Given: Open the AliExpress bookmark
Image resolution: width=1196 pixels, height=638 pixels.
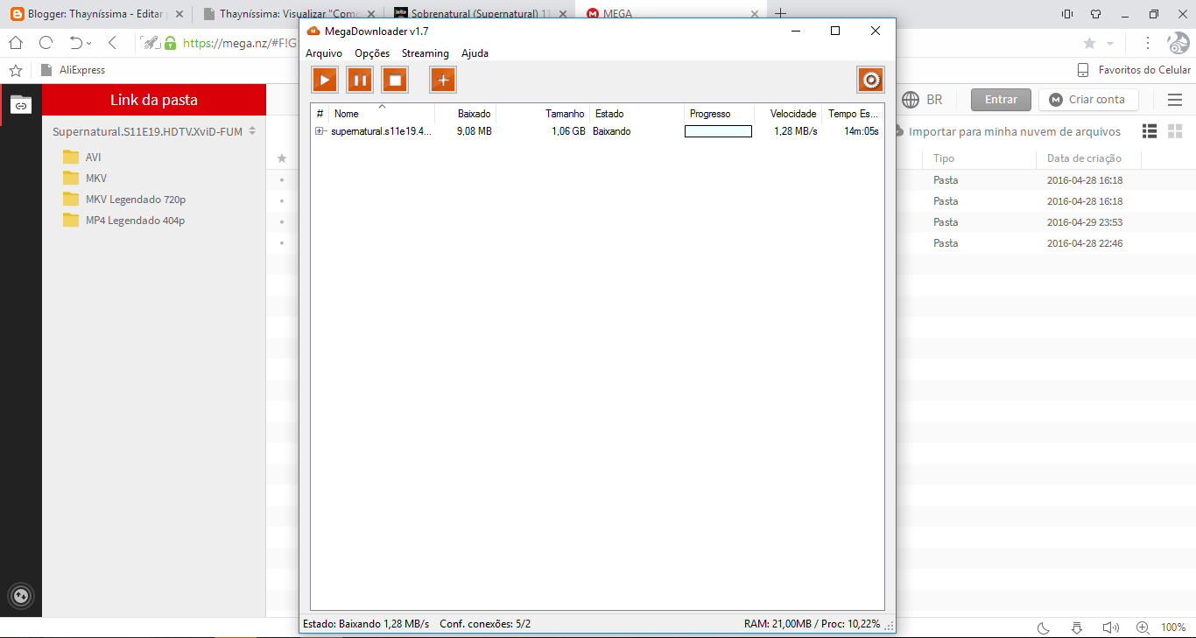Looking at the screenshot, I should coord(74,70).
